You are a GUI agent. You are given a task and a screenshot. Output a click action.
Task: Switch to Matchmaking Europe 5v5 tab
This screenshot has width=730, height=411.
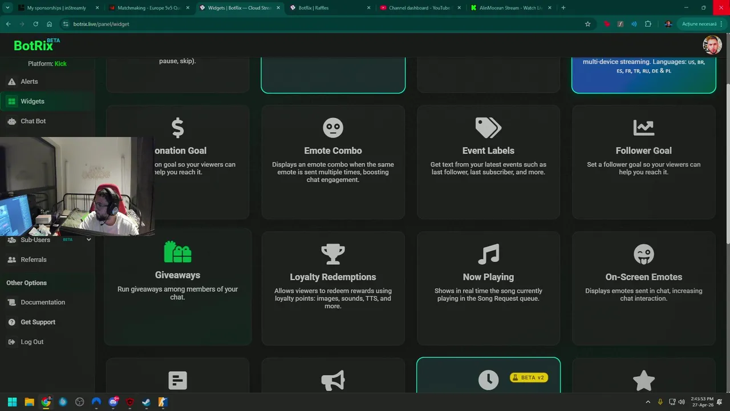click(x=149, y=8)
